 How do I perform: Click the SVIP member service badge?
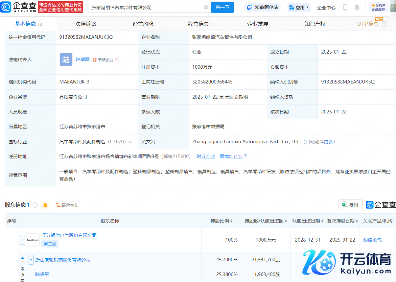(378, 7)
